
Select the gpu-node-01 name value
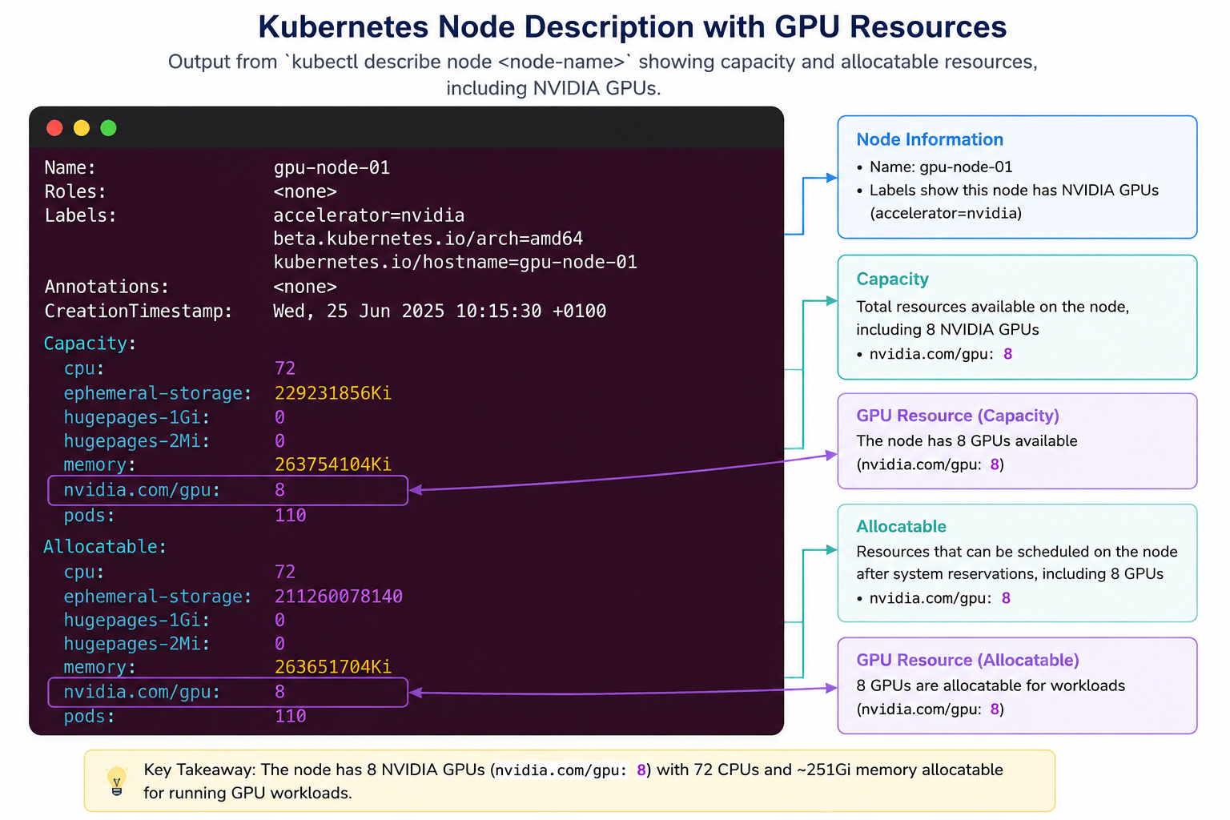[x=332, y=167]
